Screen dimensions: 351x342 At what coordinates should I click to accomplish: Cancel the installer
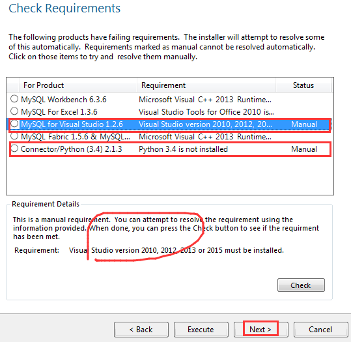tap(321, 330)
